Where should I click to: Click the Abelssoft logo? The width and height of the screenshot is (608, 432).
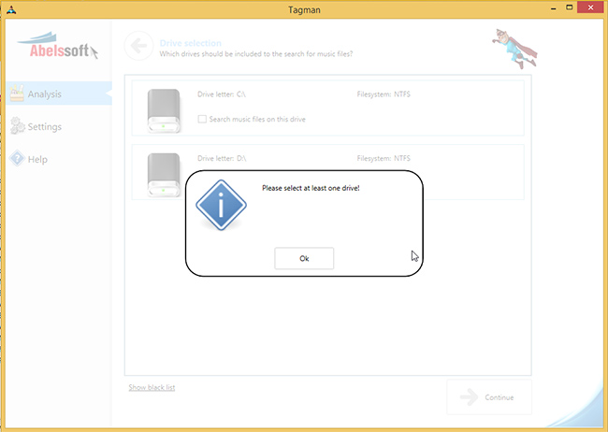pyautogui.click(x=56, y=49)
